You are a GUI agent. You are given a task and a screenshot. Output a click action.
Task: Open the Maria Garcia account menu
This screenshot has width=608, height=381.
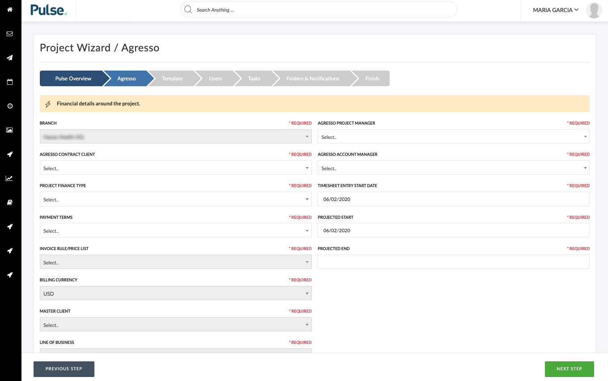point(555,10)
